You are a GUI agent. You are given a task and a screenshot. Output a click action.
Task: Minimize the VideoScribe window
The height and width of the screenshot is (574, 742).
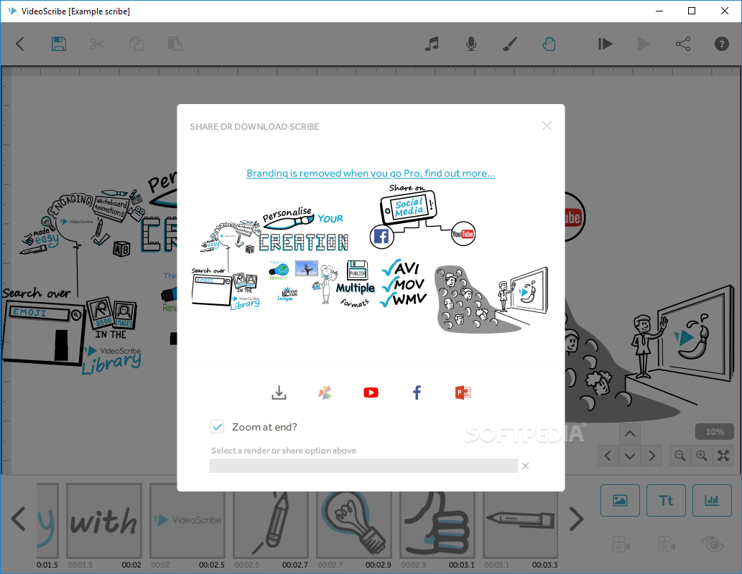659,11
